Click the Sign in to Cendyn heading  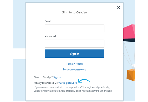tap(75, 12)
